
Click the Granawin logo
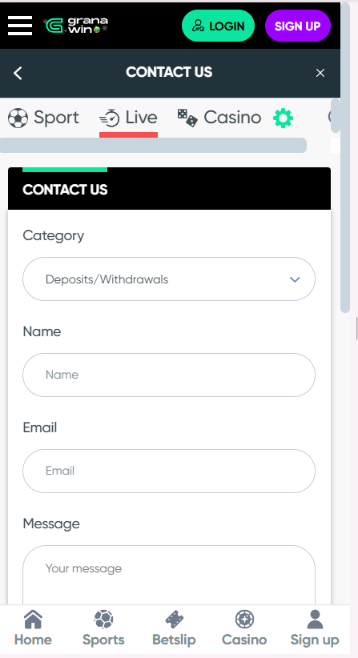75,26
